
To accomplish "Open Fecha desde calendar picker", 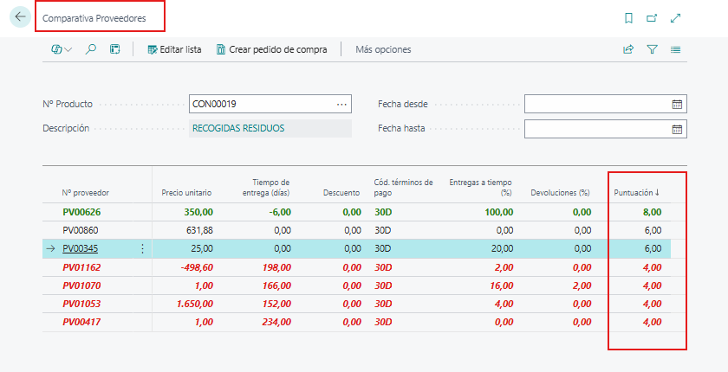I will (677, 104).
